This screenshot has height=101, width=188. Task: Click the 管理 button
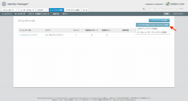click(167, 14)
